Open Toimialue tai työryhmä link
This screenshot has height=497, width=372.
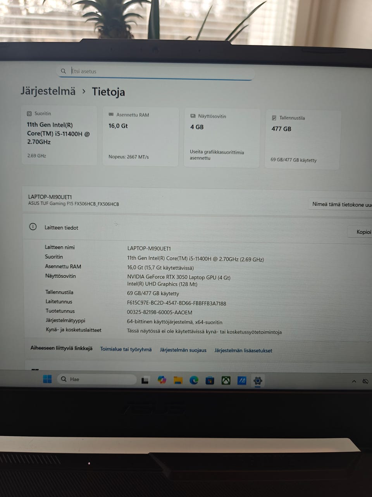coord(126,349)
